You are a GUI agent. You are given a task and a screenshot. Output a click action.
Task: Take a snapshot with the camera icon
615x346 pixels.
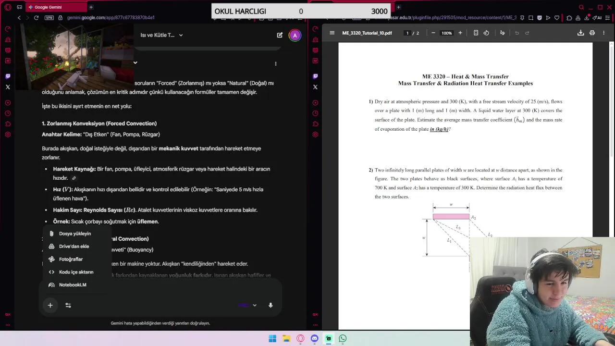(531, 18)
